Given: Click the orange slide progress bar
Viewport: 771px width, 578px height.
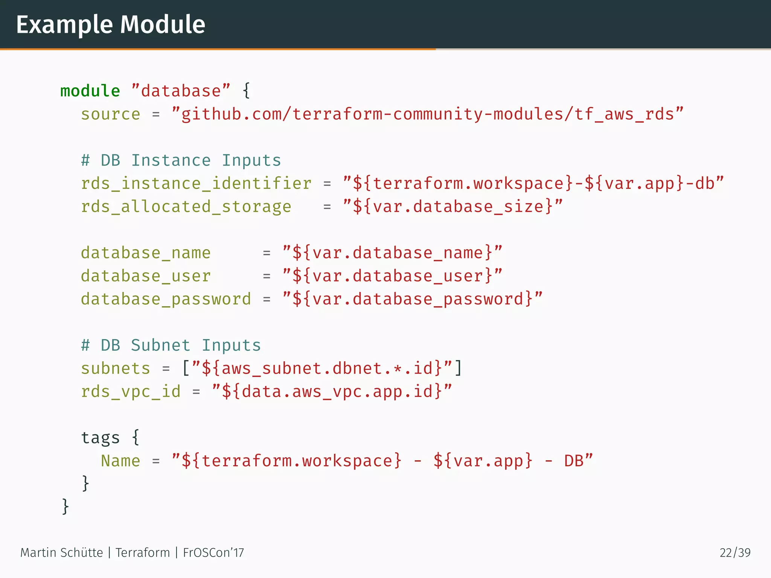Looking at the screenshot, I should pyautogui.click(x=218, y=49).
